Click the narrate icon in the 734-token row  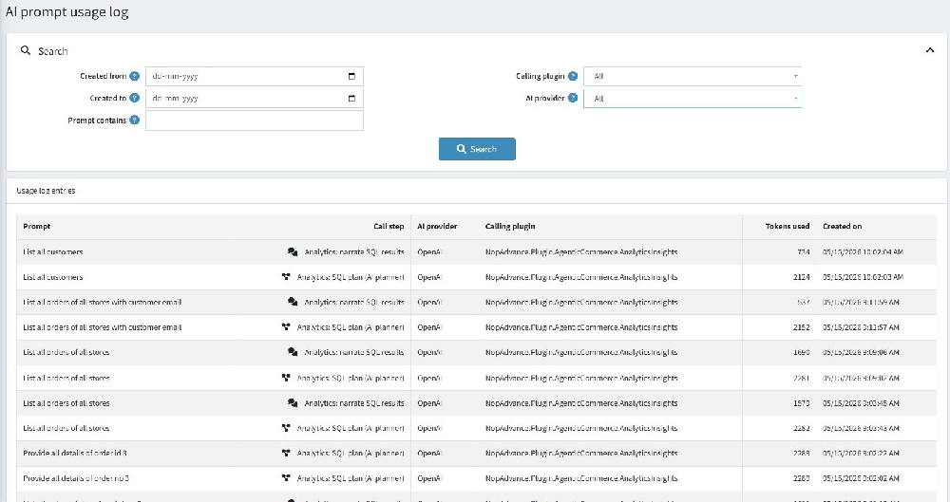click(x=293, y=251)
